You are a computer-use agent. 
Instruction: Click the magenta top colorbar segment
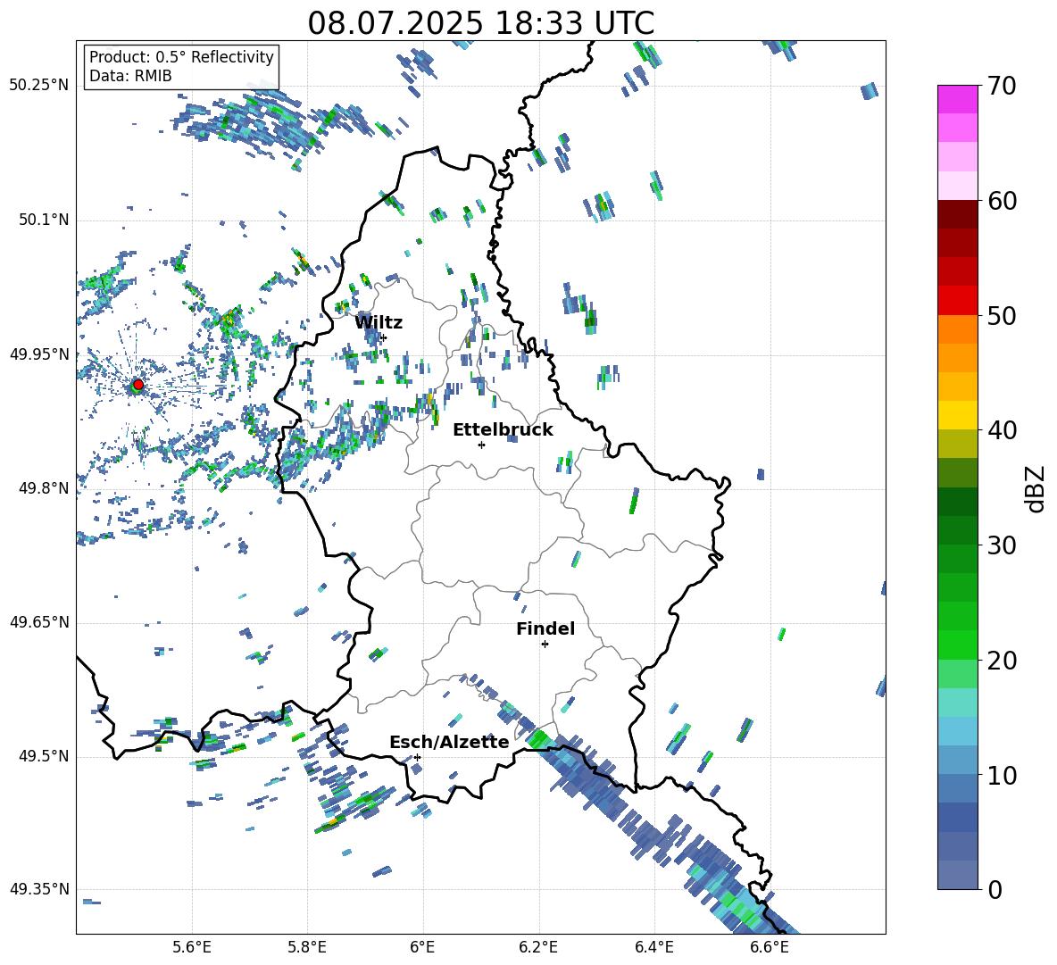tap(957, 99)
